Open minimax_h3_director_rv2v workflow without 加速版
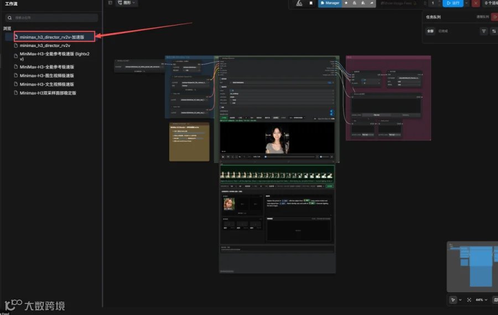This screenshot has height=315, width=498. [x=45, y=46]
